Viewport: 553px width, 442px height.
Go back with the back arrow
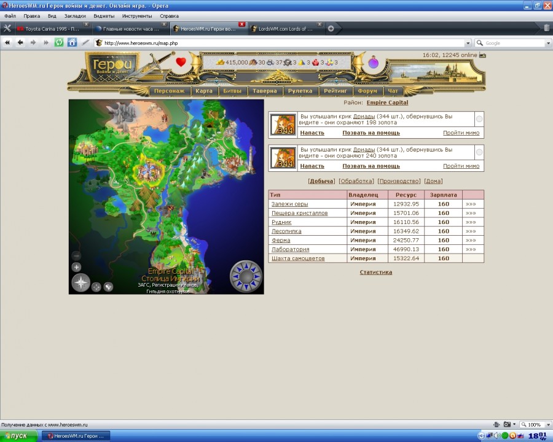click(x=20, y=42)
